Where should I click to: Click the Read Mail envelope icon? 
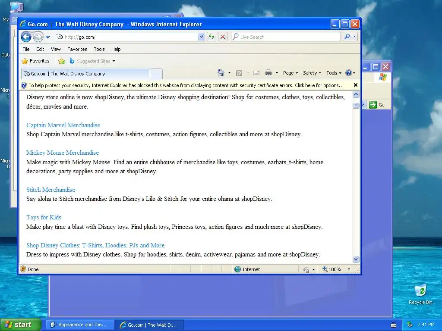tap(256, 73)
